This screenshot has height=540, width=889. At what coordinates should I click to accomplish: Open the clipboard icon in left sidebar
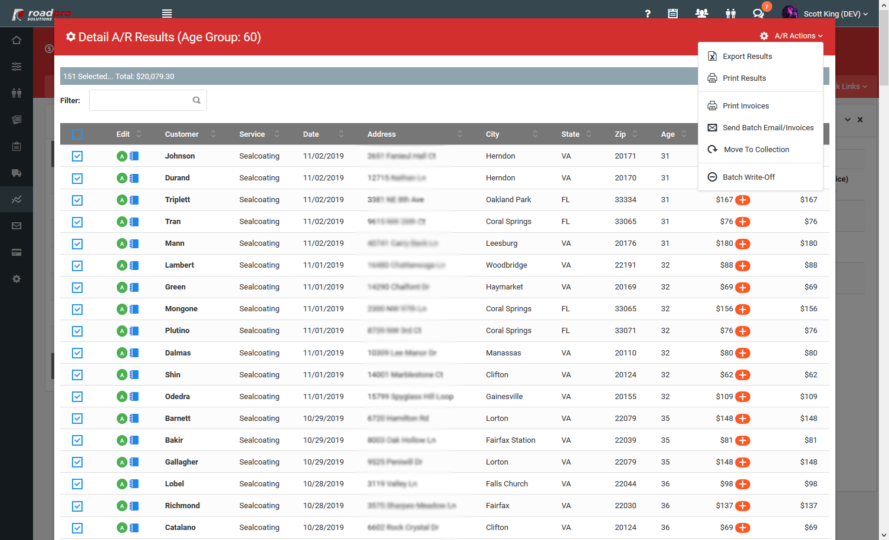[17, 146]
